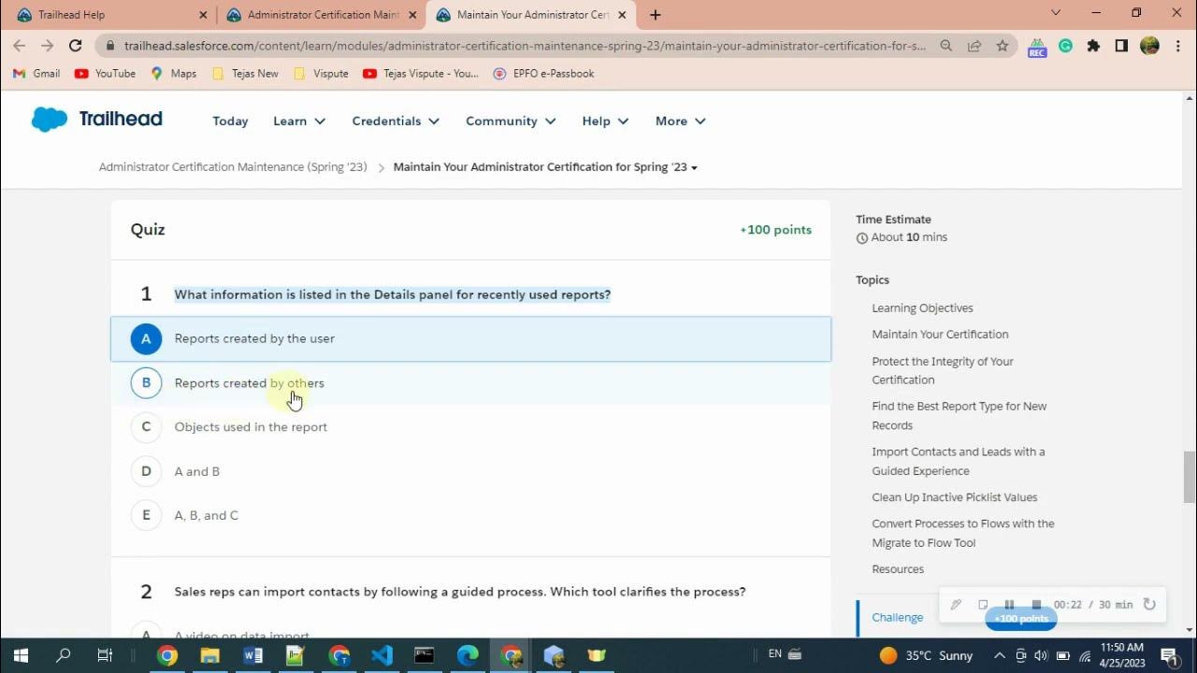Show hidden system tray icons
This screenshot has height=673, width=1197.
(x=1000, y=655)
